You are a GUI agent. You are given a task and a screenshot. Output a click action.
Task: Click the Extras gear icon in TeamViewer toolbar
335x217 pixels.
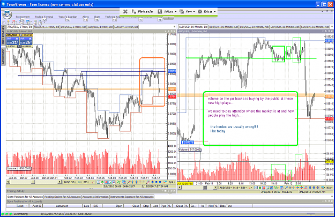coord(200,12)
